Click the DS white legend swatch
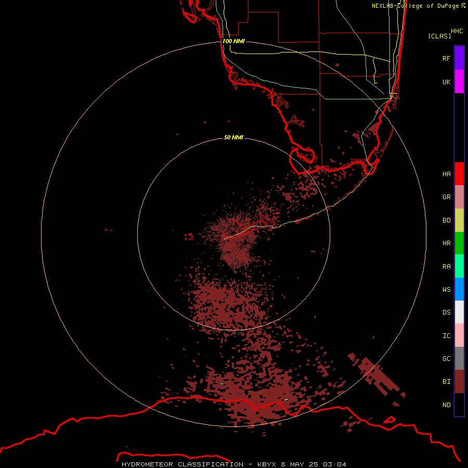 click(x=459, y=312)
